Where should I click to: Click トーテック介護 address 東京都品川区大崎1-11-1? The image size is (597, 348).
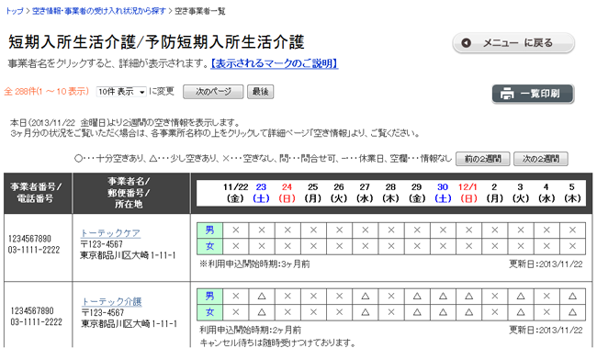[x=130, y=323]
